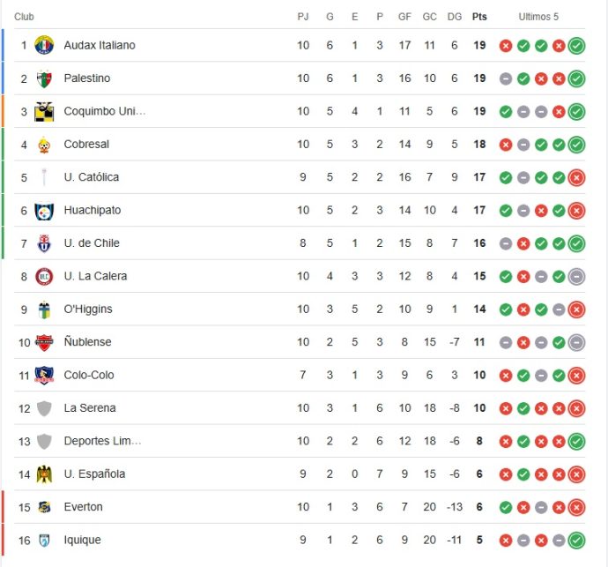Select the La Serena placeholder shield
The height and width of the screenshot is (567, 608).
tap(44, 408)
